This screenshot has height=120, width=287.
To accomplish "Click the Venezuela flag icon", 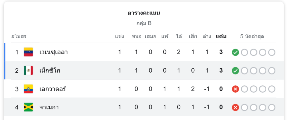I will [x=28, y=52].
